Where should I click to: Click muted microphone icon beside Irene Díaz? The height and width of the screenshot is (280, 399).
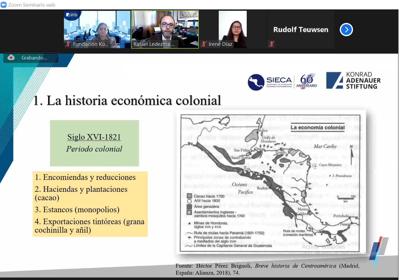[x=204, y=44]
